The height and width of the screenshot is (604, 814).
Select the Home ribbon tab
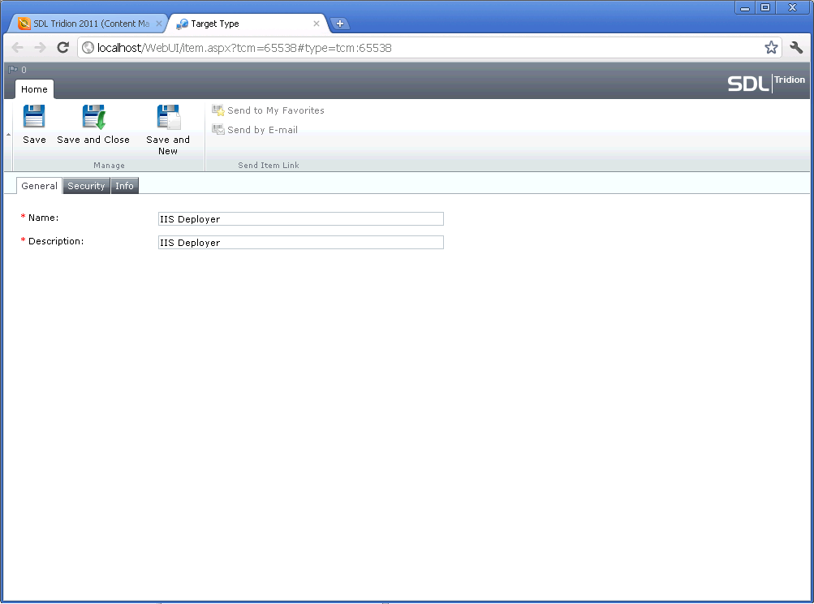coord(34,89)
